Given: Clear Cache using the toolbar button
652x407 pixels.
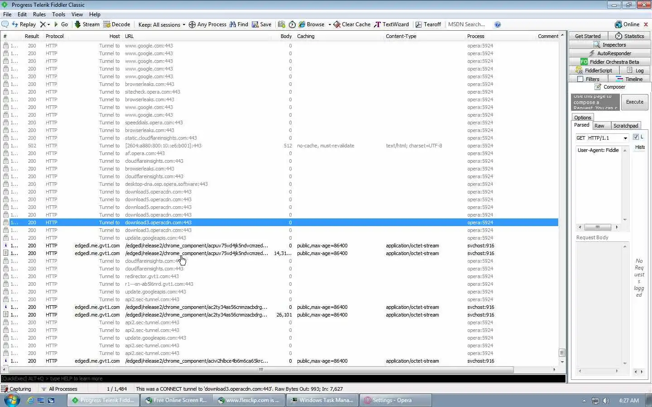Looking at the screenshot, I should 352,24.
